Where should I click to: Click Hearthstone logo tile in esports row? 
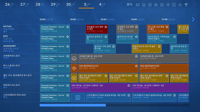pyautogui.click(x=74, y=68)
